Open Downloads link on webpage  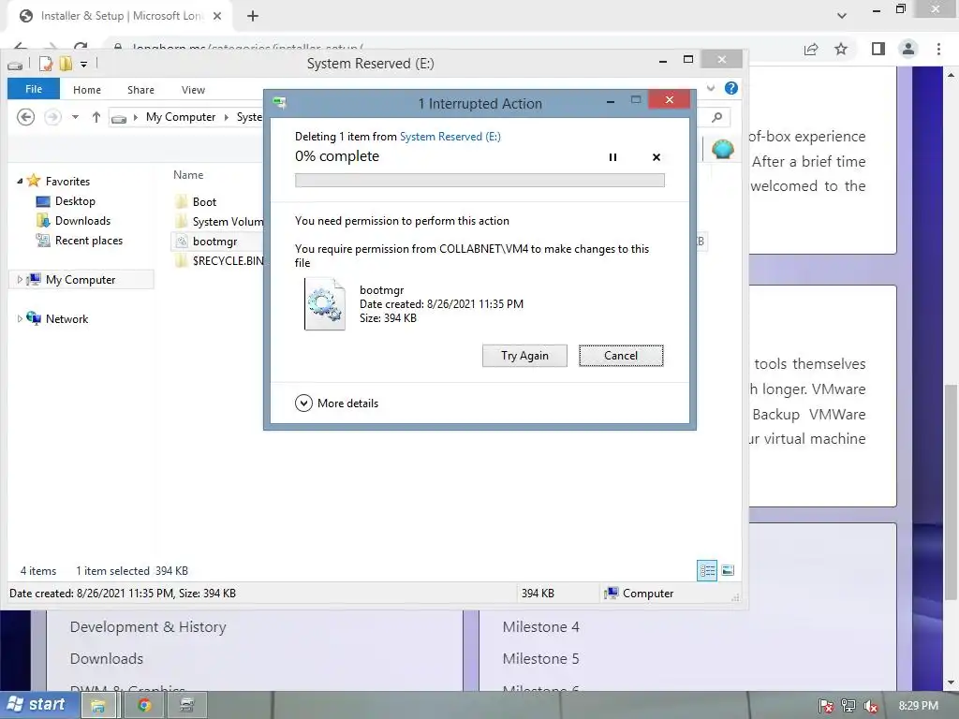[107, 658]
